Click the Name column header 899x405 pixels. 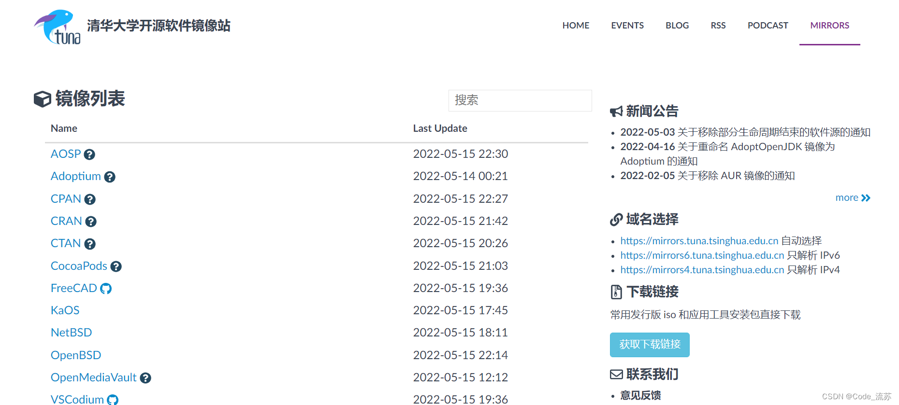coord(64,128)
